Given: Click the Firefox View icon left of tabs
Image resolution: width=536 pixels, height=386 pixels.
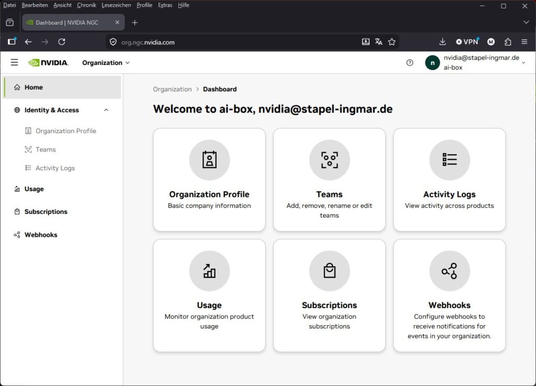Looking at the screenshot, I should click(x=10, y=23).
